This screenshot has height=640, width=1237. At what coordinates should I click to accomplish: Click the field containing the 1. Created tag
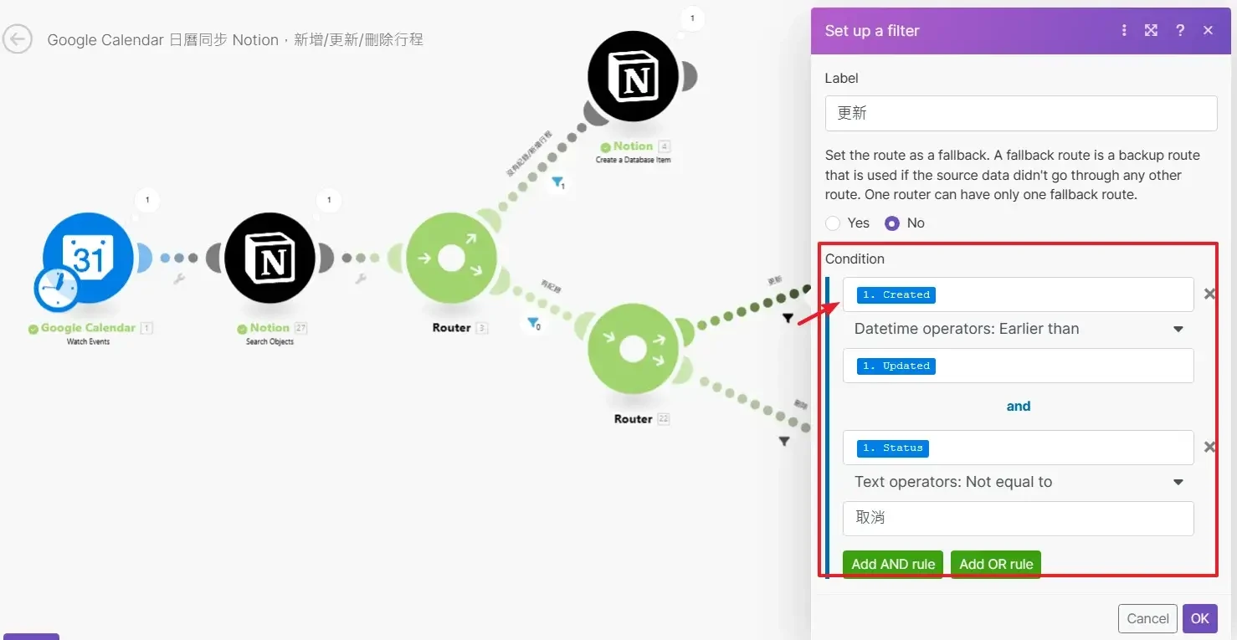tap(1019, 294)
